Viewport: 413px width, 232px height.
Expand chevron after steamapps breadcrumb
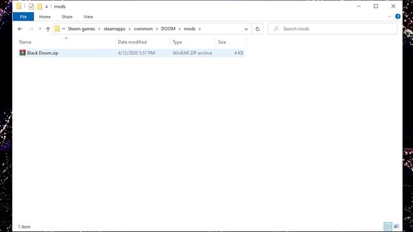(130, 29)
